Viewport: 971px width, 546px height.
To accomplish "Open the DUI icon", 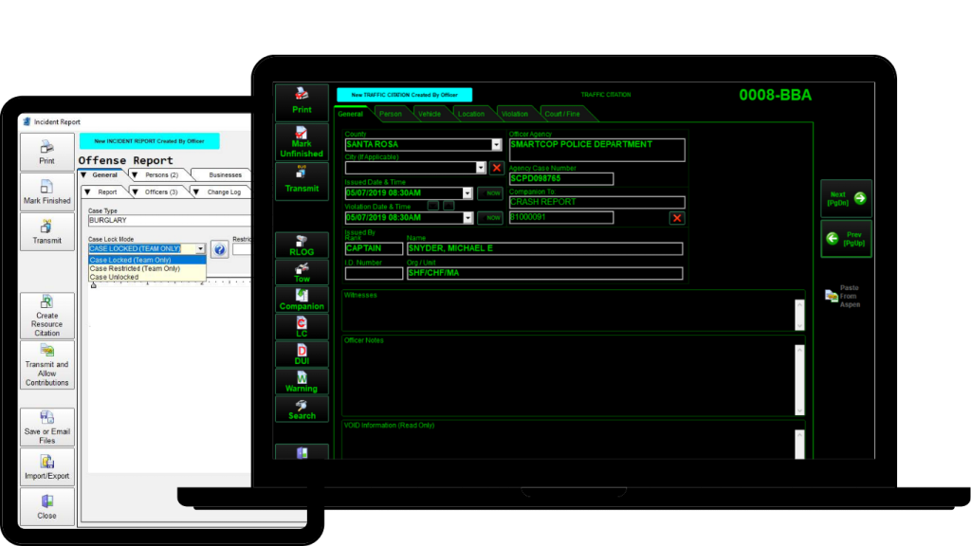I will click(302, 355).
